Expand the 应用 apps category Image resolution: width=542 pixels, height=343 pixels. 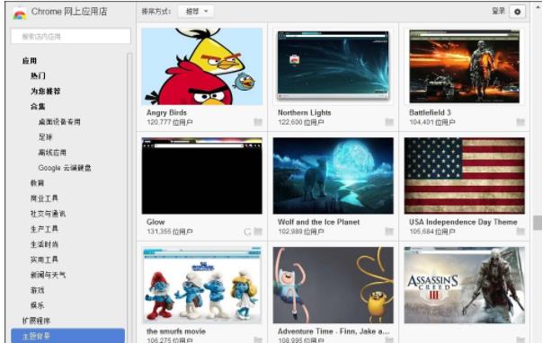click(x=30, y=61)
